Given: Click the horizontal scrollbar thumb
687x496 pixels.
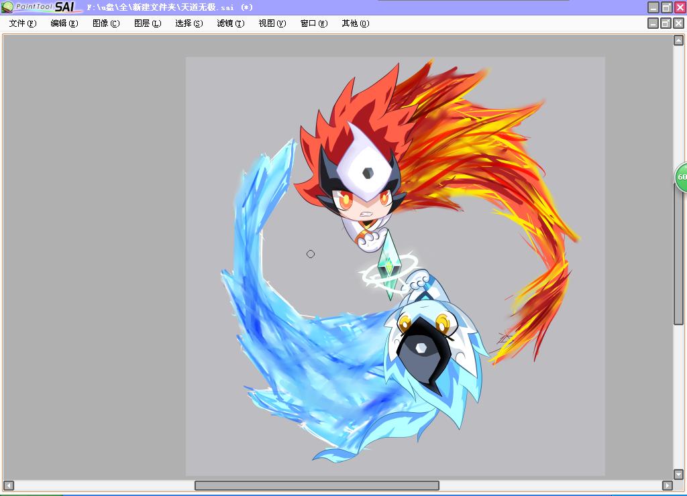Looking at the screenshot, I should (317, 485).
